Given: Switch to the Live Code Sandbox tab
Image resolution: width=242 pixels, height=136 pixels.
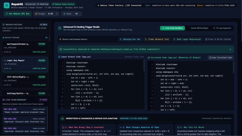Looking at the screenshot, I should [172, 28].
